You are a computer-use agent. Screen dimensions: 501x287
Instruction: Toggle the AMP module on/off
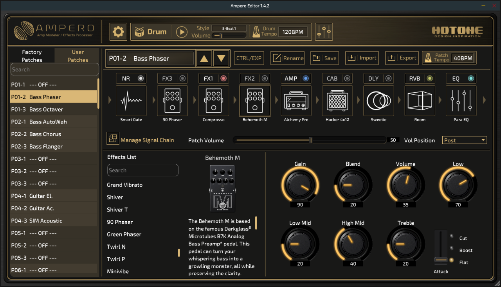pos(306,79)
